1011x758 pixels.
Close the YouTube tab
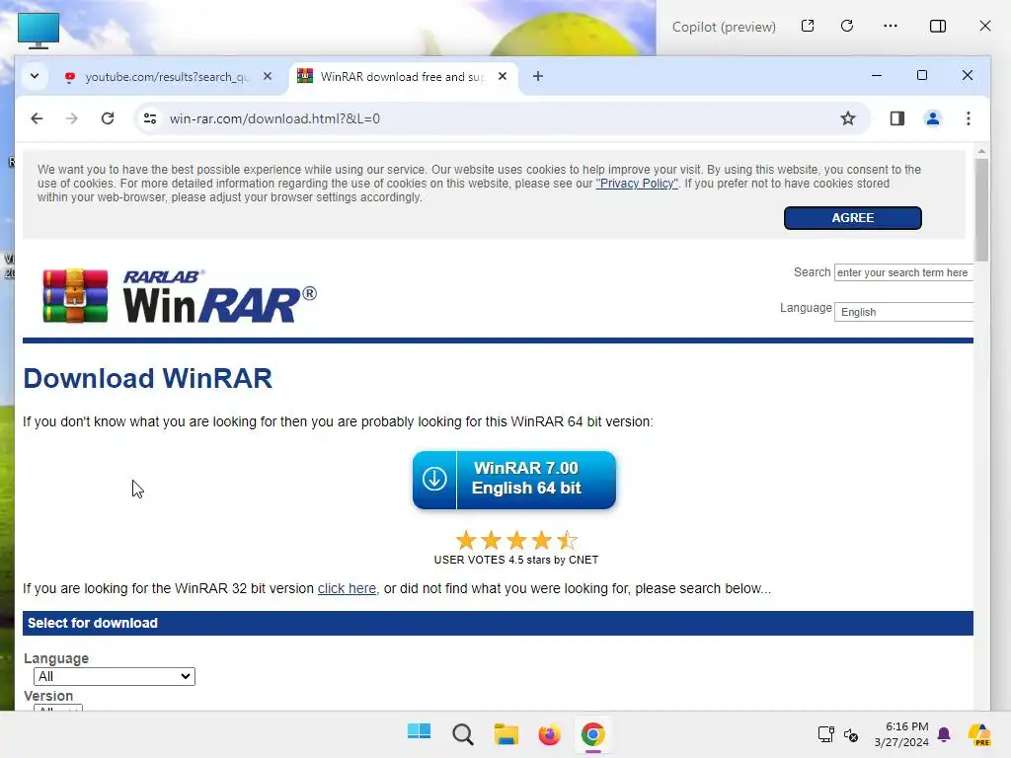268,77
